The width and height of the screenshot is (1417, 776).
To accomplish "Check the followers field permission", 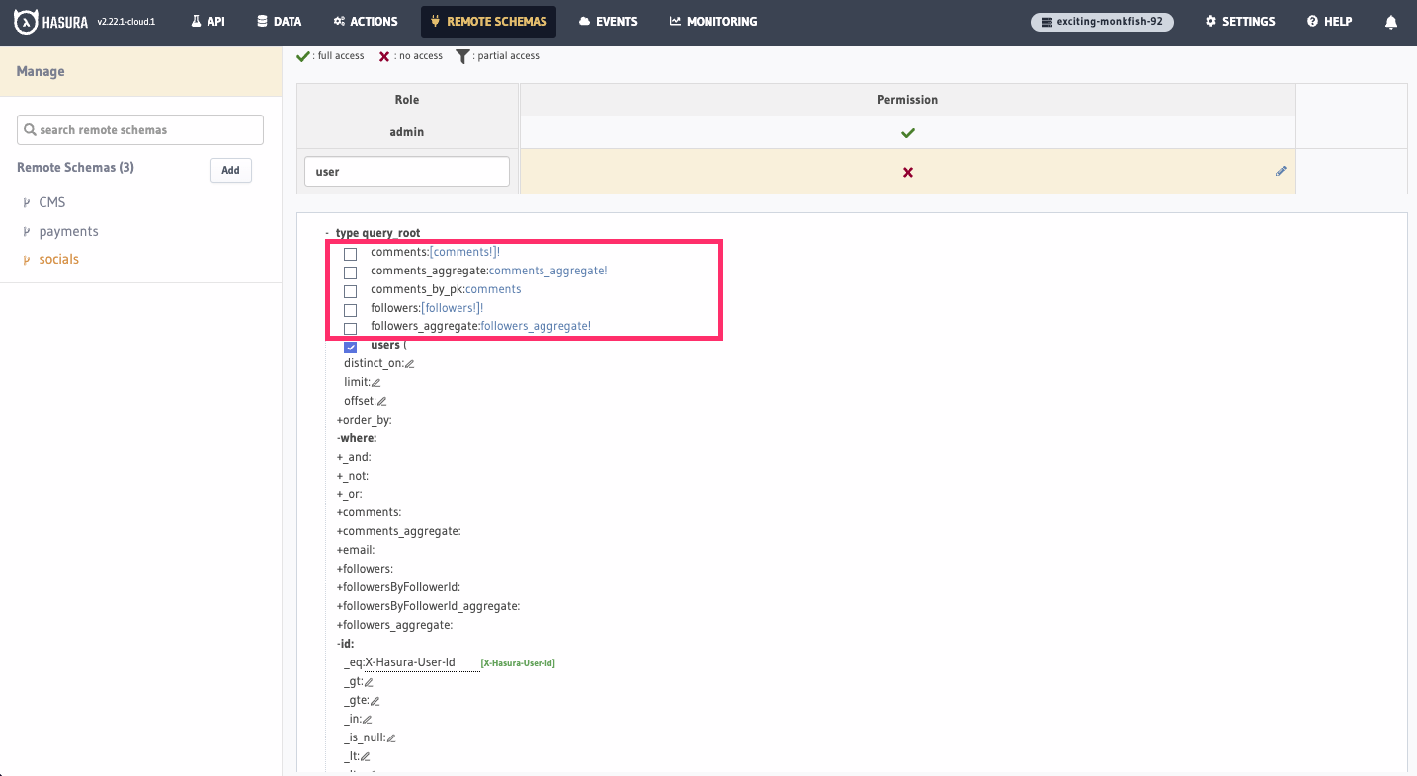I will [x=350, y=309].
